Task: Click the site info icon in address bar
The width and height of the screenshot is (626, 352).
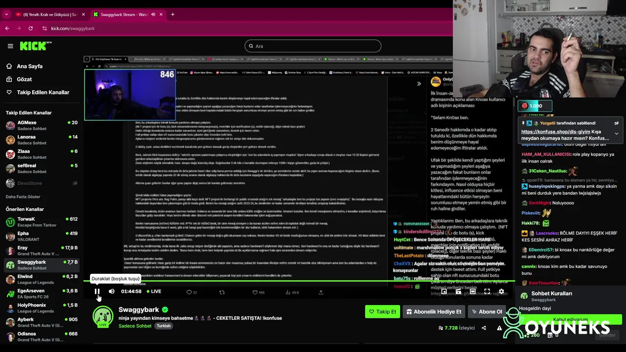Action: tap(45, 28)
